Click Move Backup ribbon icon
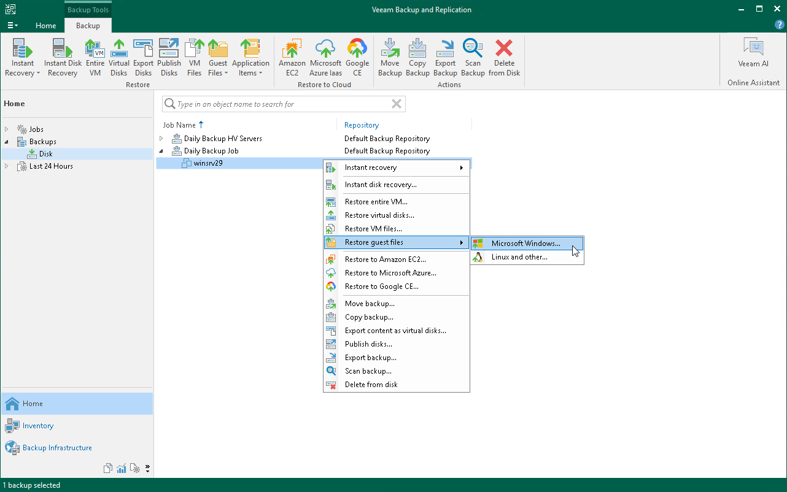Image resolution: width=787 pixels, height=492 pixels. click(x=390, y=58)
